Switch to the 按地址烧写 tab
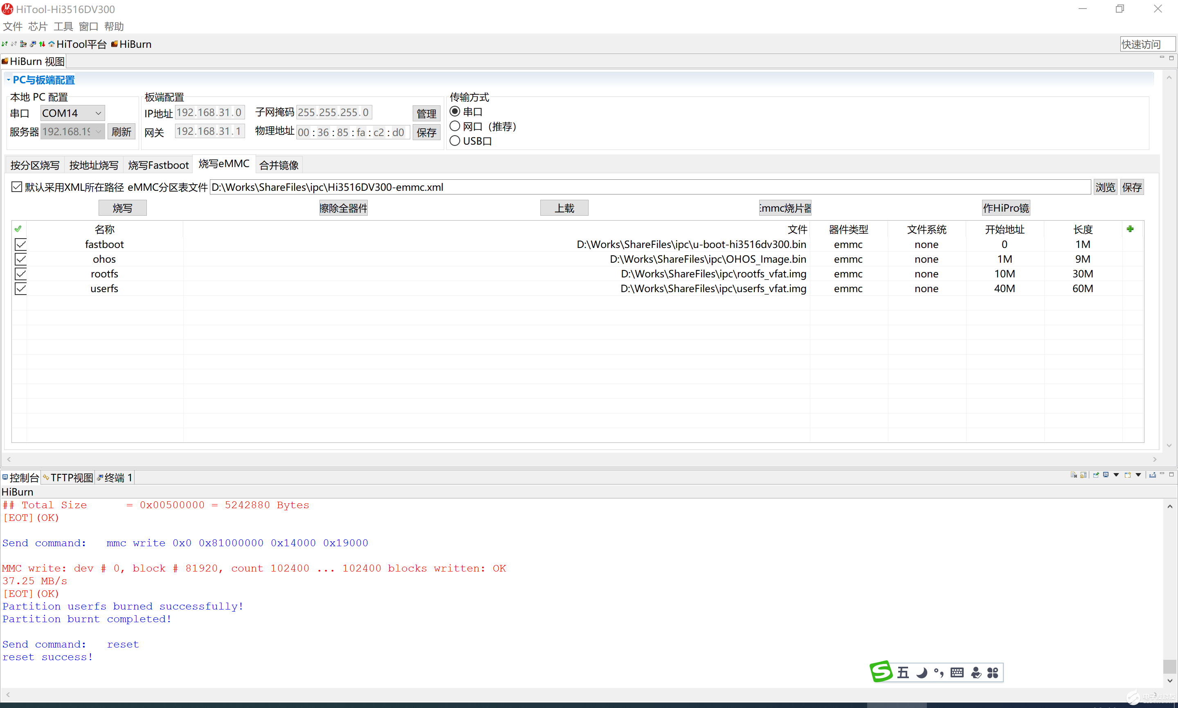The width and height of the screenshot is (1178, 708). (x=94, y=165)
